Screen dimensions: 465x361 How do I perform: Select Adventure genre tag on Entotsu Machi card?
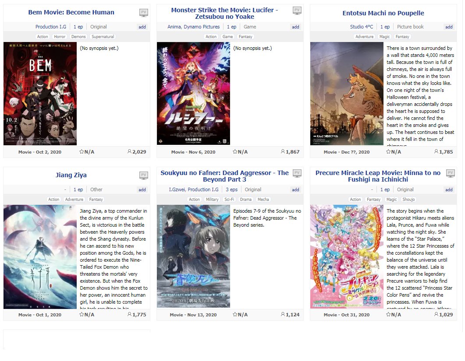click(x=365, y=37)
